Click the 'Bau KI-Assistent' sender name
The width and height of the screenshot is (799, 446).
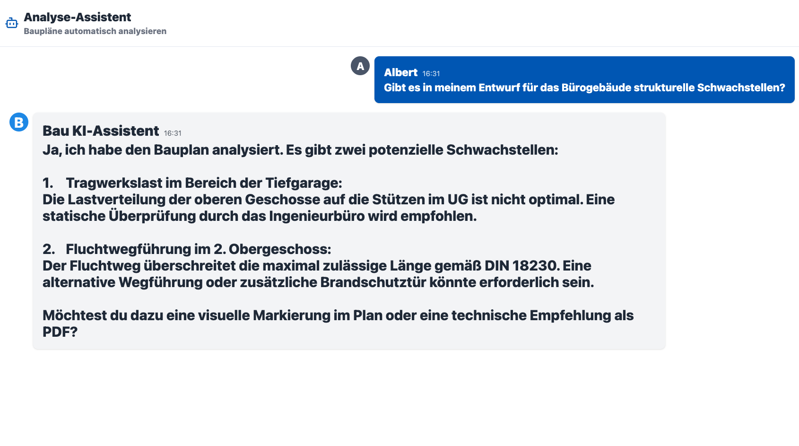click(100, 131)
